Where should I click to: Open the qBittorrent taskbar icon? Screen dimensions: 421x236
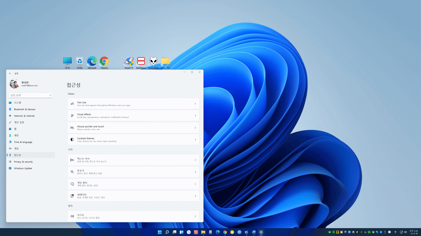point(239,232)
